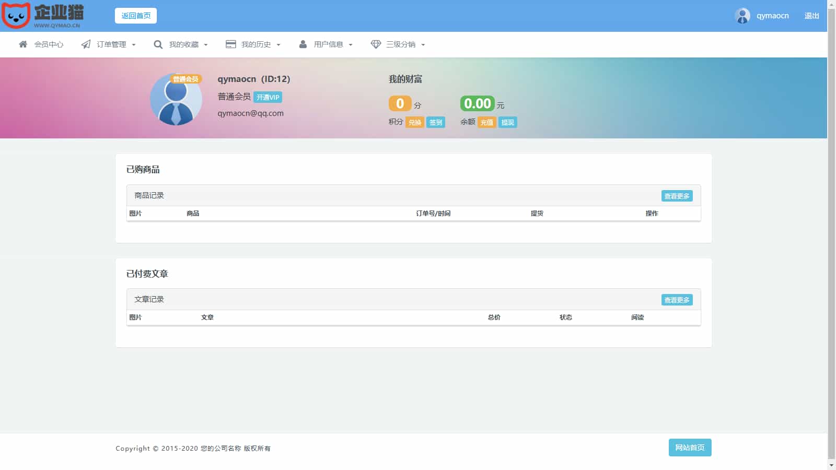The height and width of the screenshot is (470, 836).
Task: Click the diamond icon for 三级分销
Action: [376, 44]
